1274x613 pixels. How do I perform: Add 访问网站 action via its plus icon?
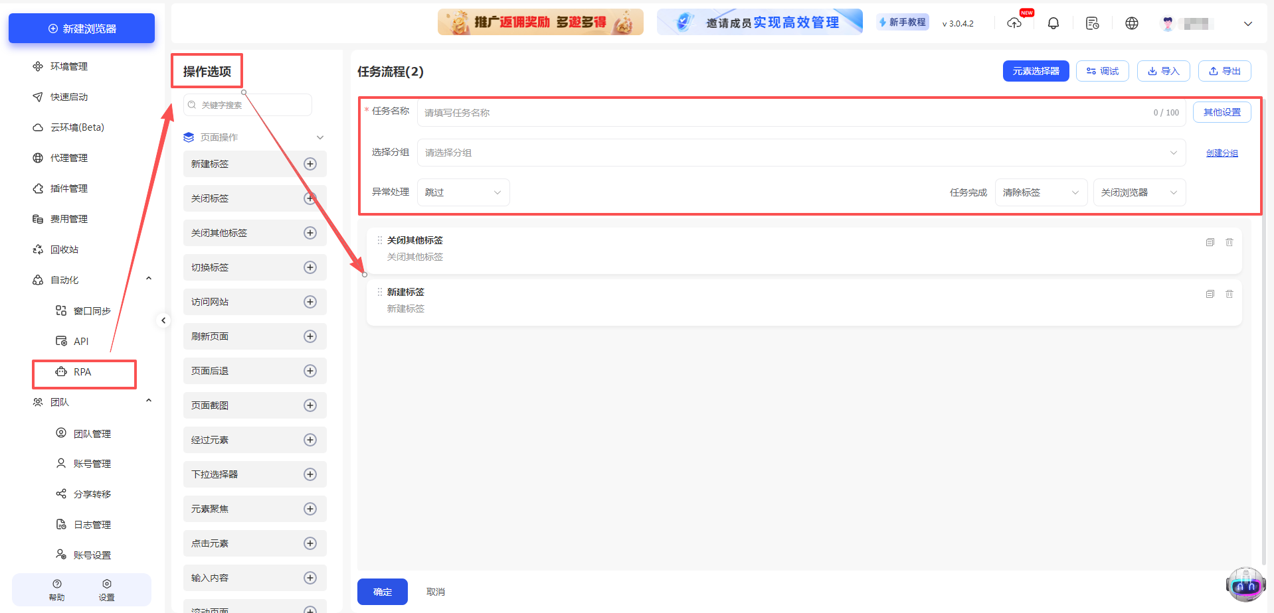coord(310,302)
